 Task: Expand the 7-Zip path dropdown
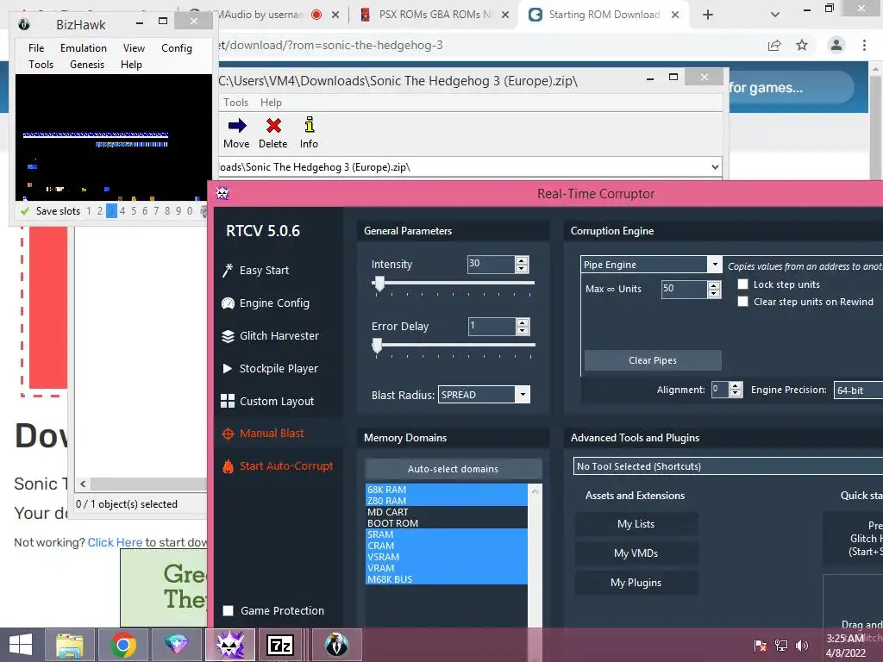click(715, 167)
